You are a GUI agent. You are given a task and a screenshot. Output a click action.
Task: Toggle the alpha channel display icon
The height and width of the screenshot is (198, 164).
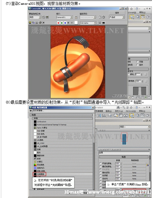[x=69, y=23]
